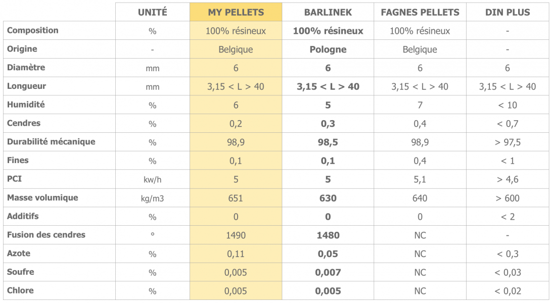Select the > 97,5 DIN PLUS value
This screenshot has width=551, height=303.
(x=508, y=142)
